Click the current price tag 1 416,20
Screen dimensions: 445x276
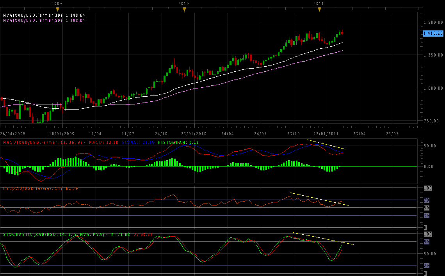[433, 34]
